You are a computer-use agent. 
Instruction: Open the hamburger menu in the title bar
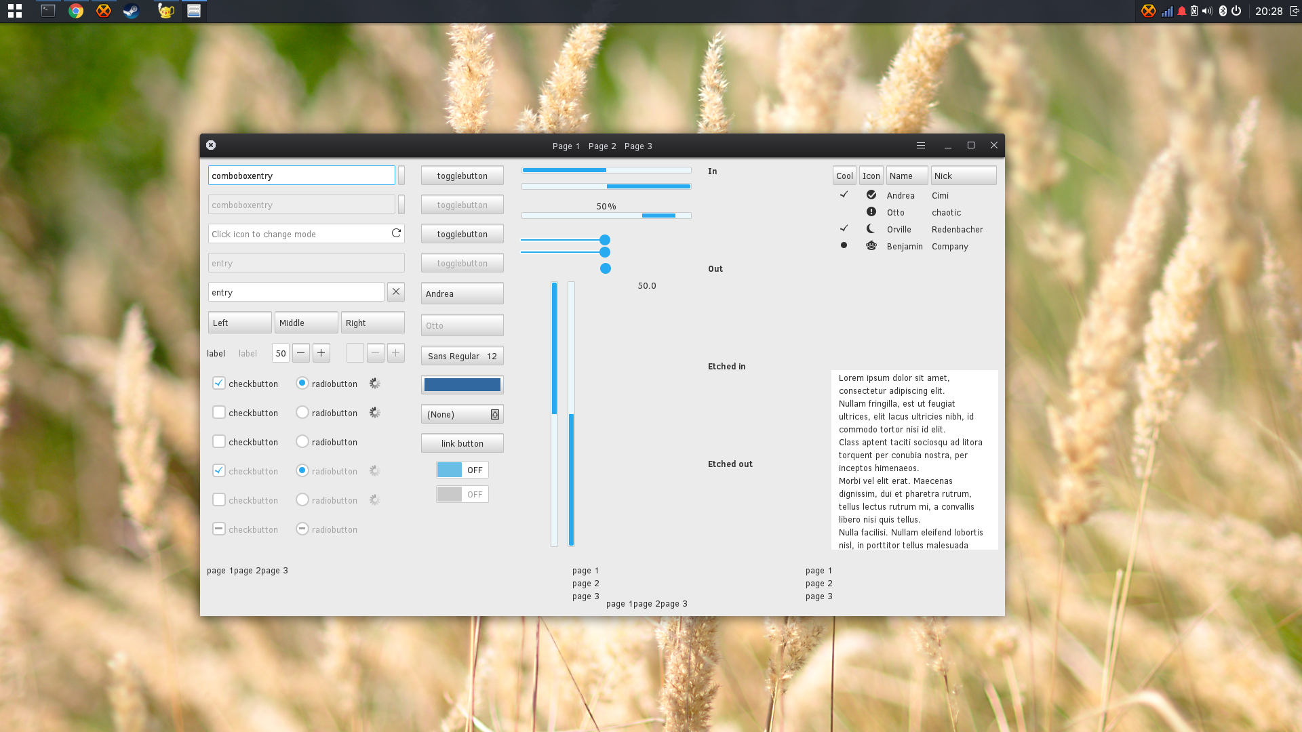coord(921,145)
